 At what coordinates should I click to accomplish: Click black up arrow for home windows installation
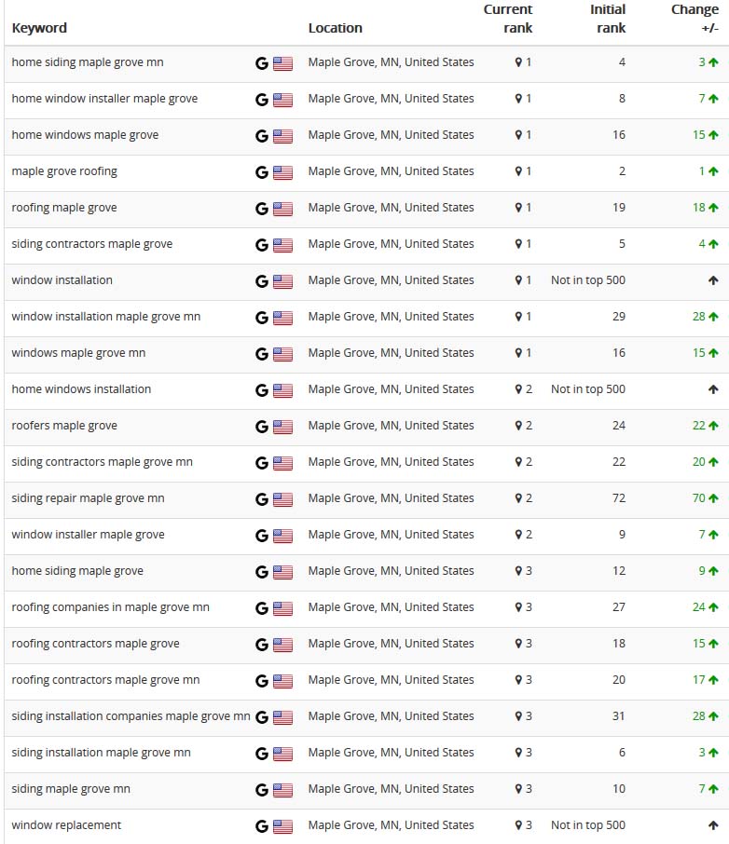coord(713,389)
